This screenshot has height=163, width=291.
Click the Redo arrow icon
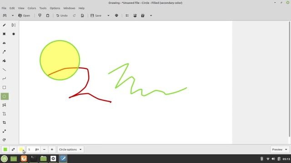[74, 15]
